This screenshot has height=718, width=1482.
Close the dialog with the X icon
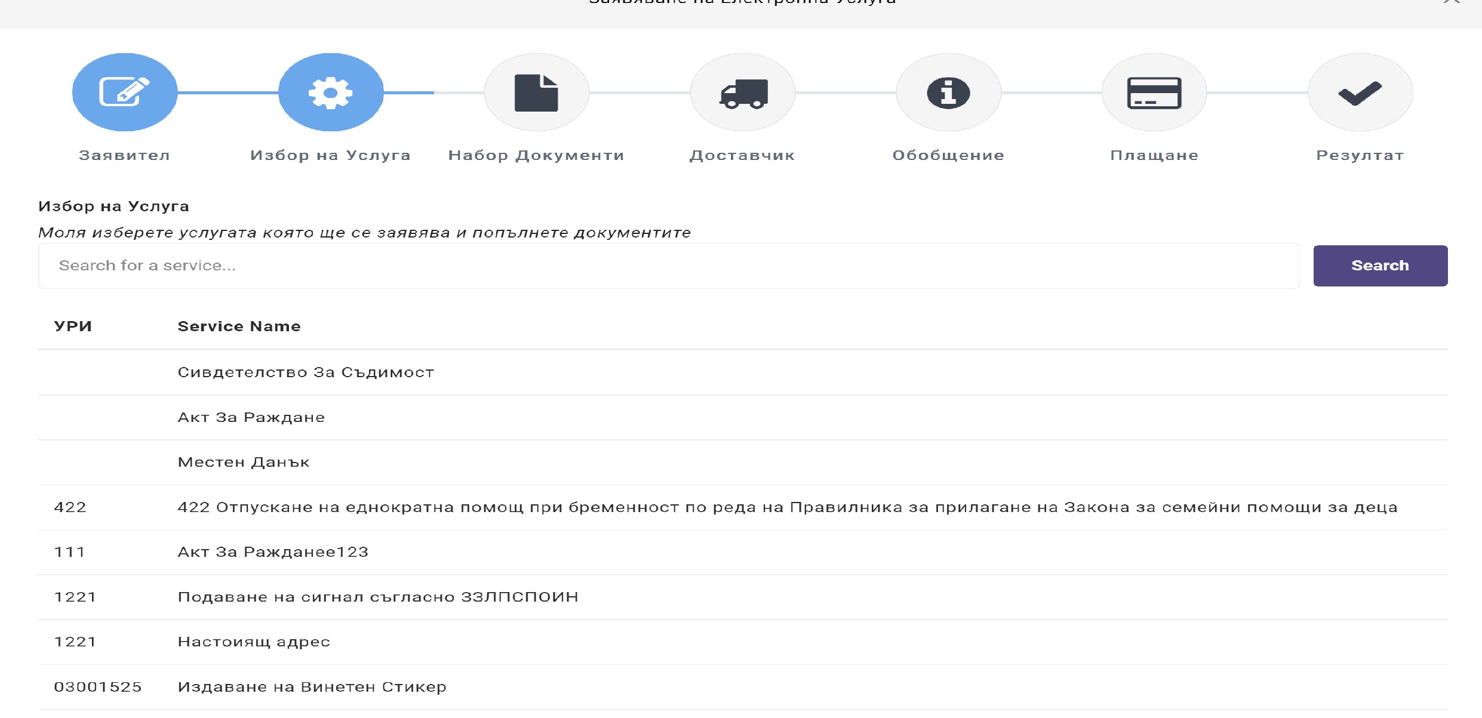(x=1451, y=2)
